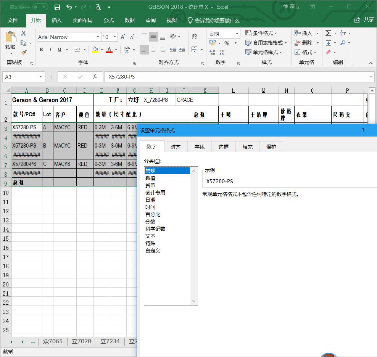Click the decrease decimal icon

pos(222,52)
